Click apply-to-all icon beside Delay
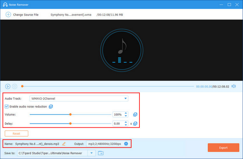The height and width of the screenshot is (159, 243). [x=135, y=124]
